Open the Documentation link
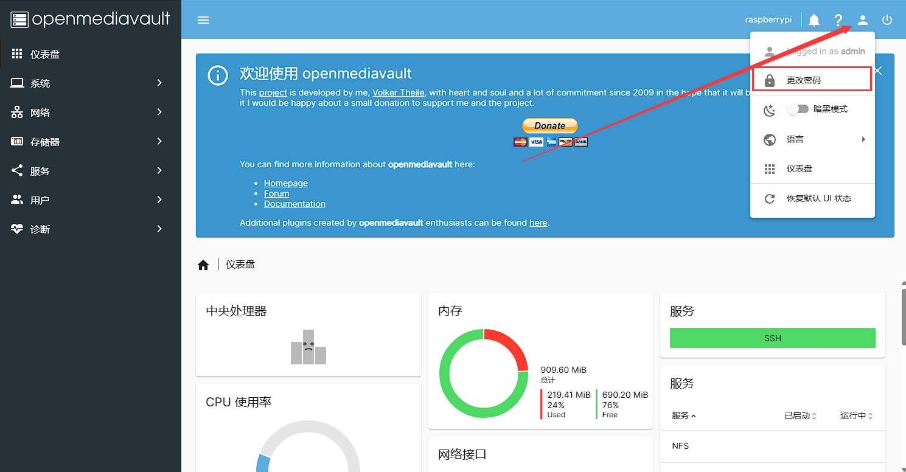Viewport: 906px width, 472px height. click(294, 204)
